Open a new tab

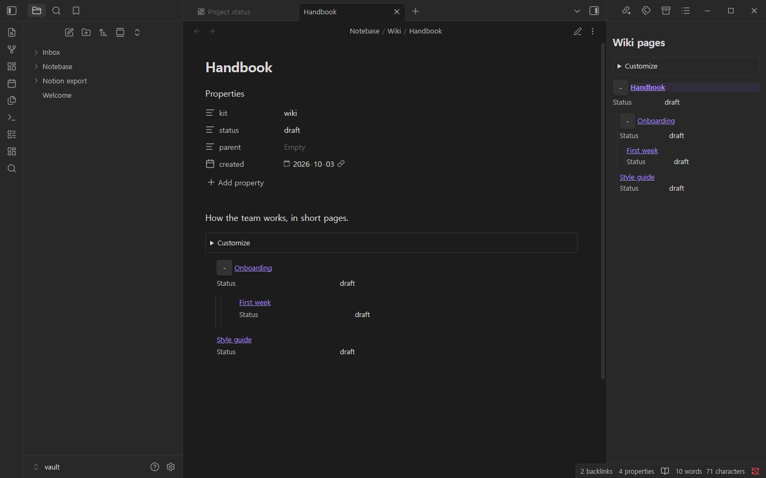coord(415,11)
